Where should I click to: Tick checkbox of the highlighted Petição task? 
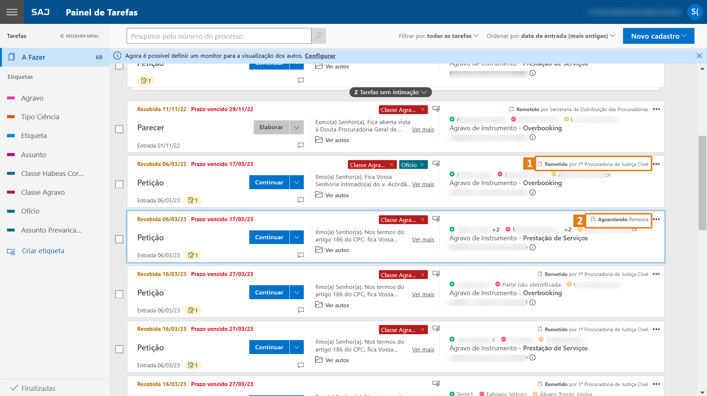(119, 239)
